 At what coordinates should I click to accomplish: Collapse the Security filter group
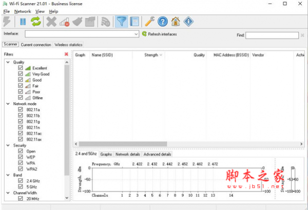[8, 145]
